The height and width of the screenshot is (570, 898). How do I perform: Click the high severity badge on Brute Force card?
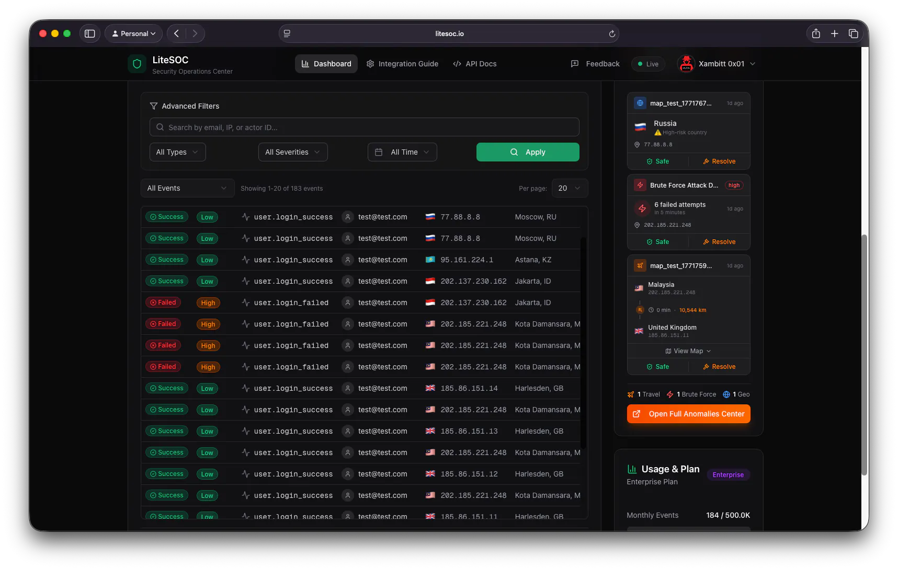coord(734,185)
